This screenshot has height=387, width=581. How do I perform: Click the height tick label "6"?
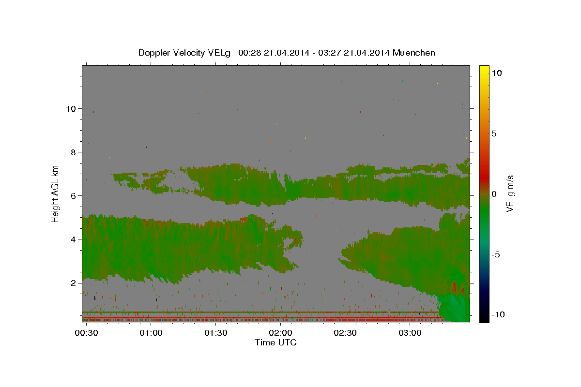pos(73,196)
